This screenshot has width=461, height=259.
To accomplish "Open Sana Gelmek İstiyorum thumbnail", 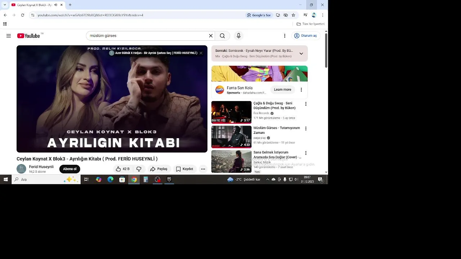I will 231,161.
